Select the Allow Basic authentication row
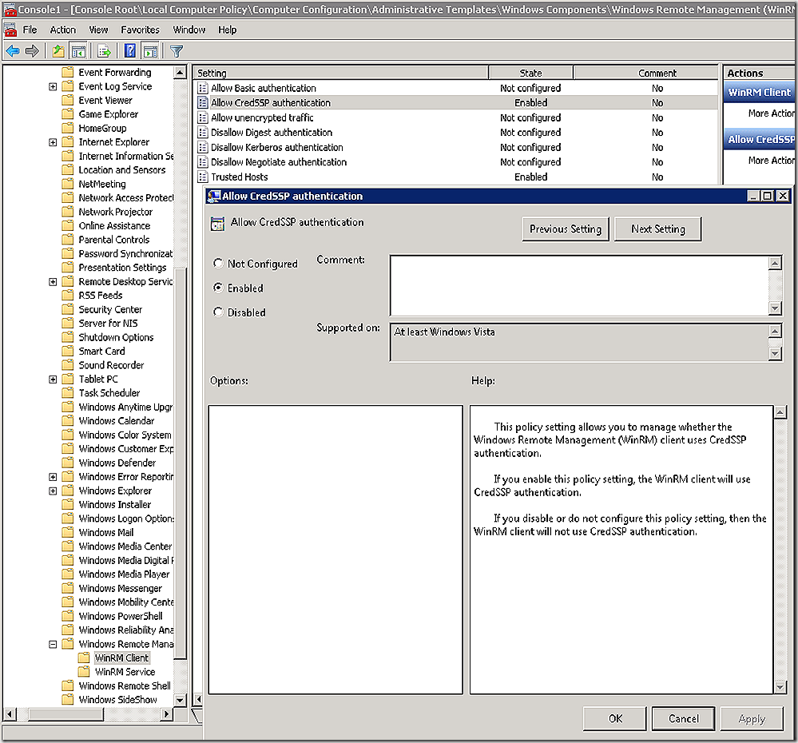Viewport: 798px width, 743px height. coord(456,88)
